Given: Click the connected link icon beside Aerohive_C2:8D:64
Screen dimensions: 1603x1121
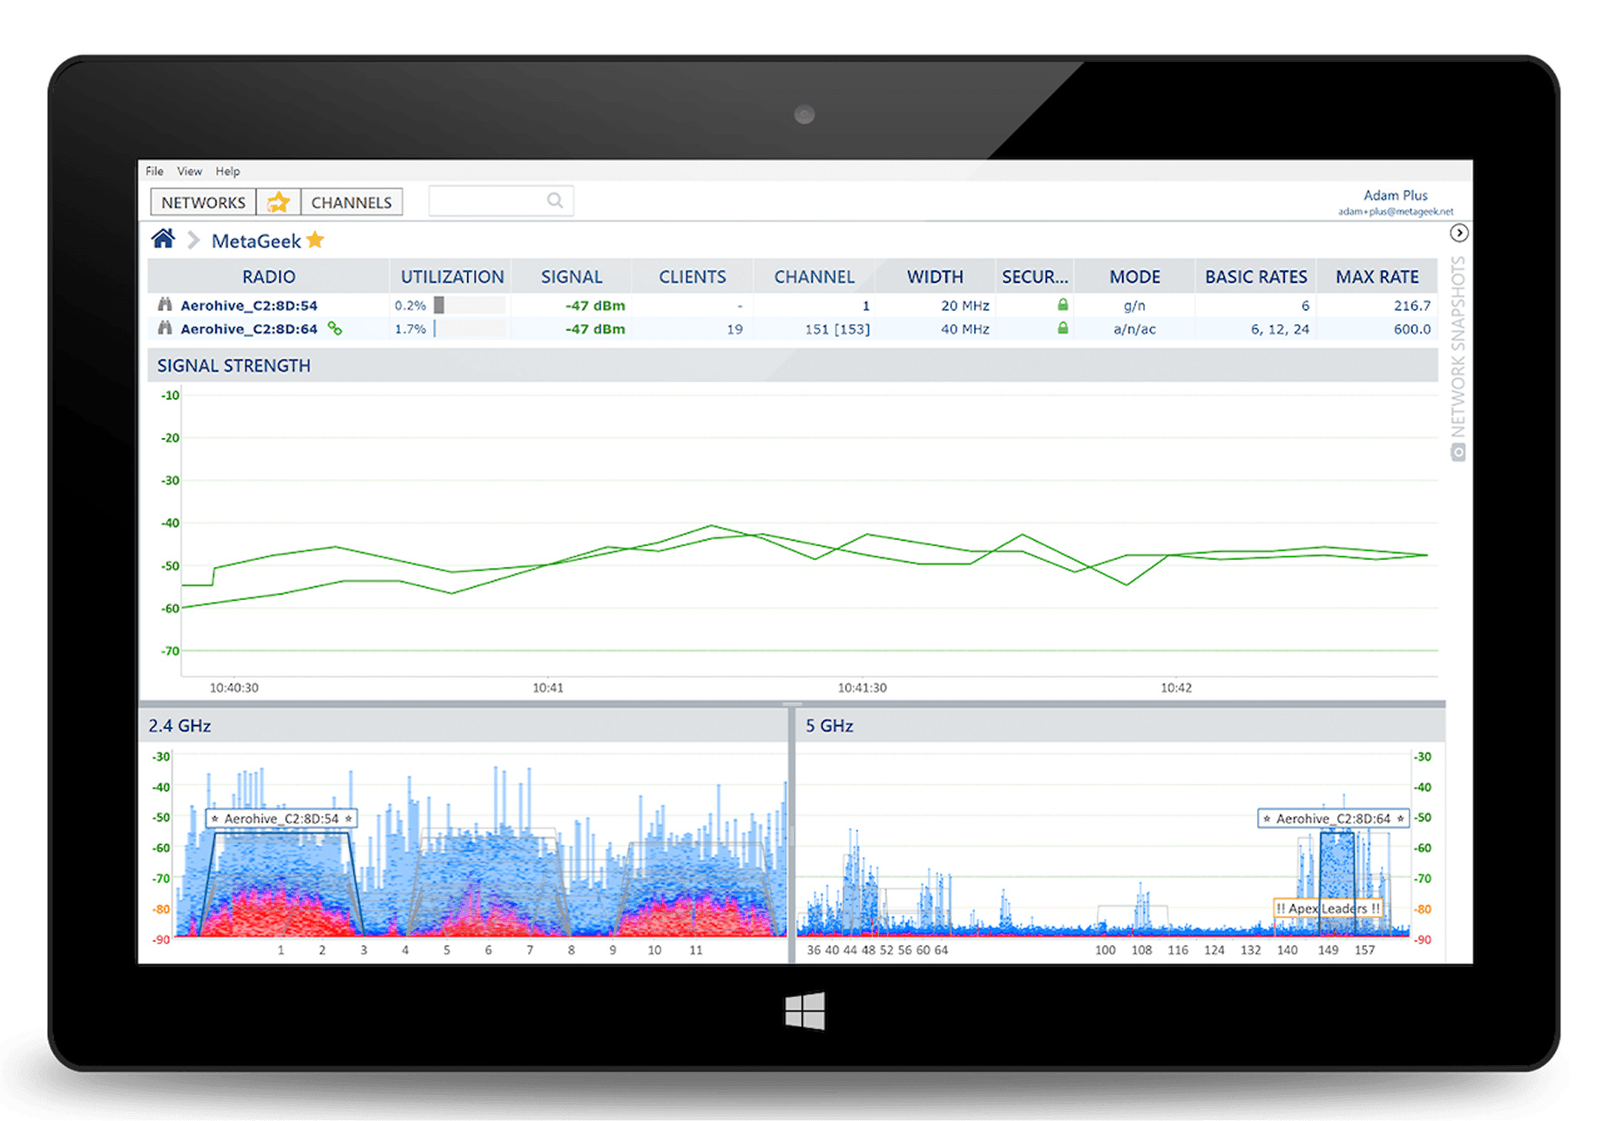Looking at the screenshot, I should [x=335, y=328].
